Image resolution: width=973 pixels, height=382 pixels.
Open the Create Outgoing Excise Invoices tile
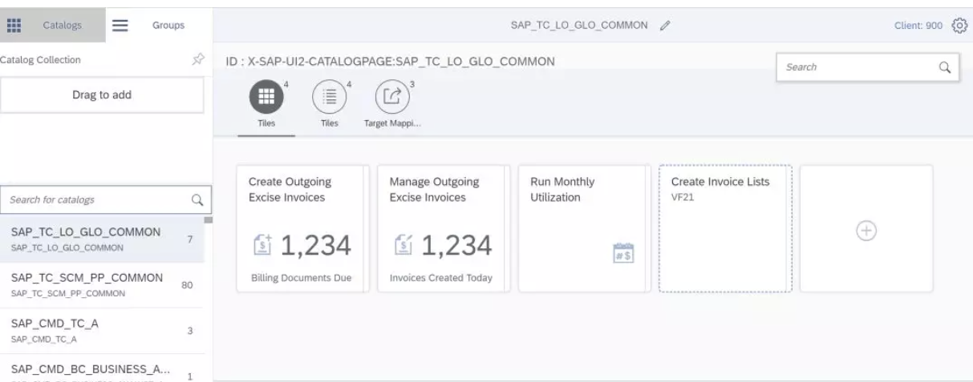pos(302,229)
